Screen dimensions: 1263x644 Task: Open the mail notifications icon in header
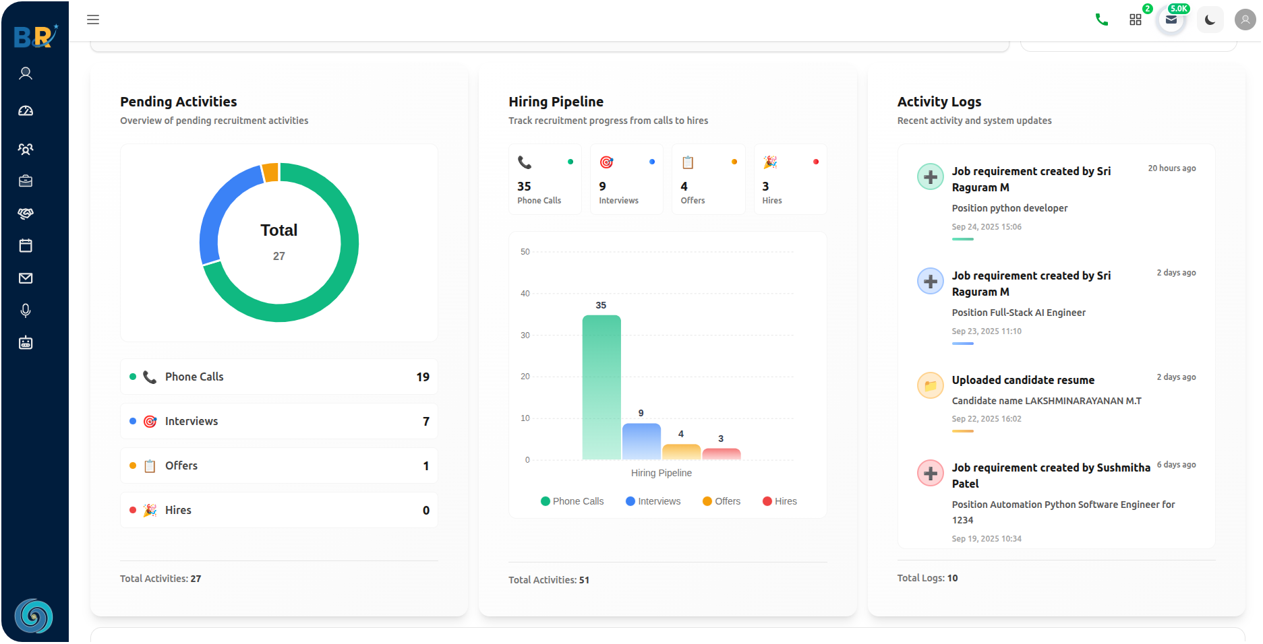coord(1171,20)
